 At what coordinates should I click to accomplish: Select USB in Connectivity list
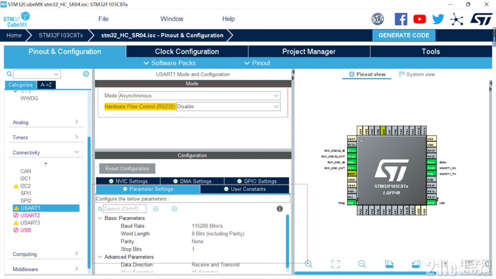[26, 230]
